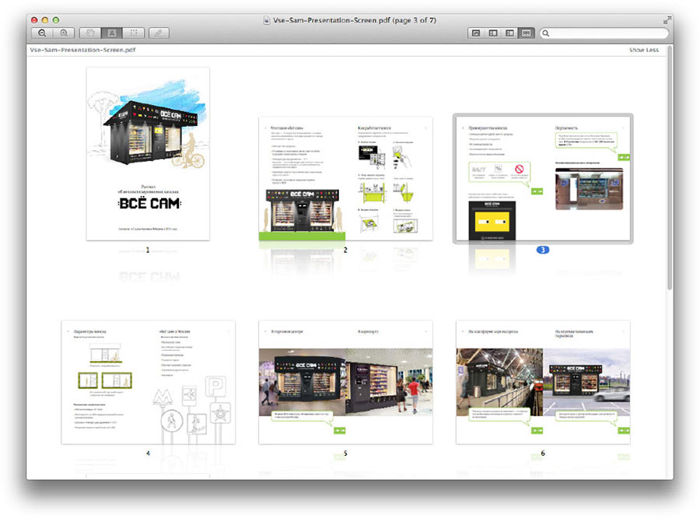Open the page 1 cover thumbnail
Screen dimensions: 700x518
pyautogui.click(x=148, y=153)
